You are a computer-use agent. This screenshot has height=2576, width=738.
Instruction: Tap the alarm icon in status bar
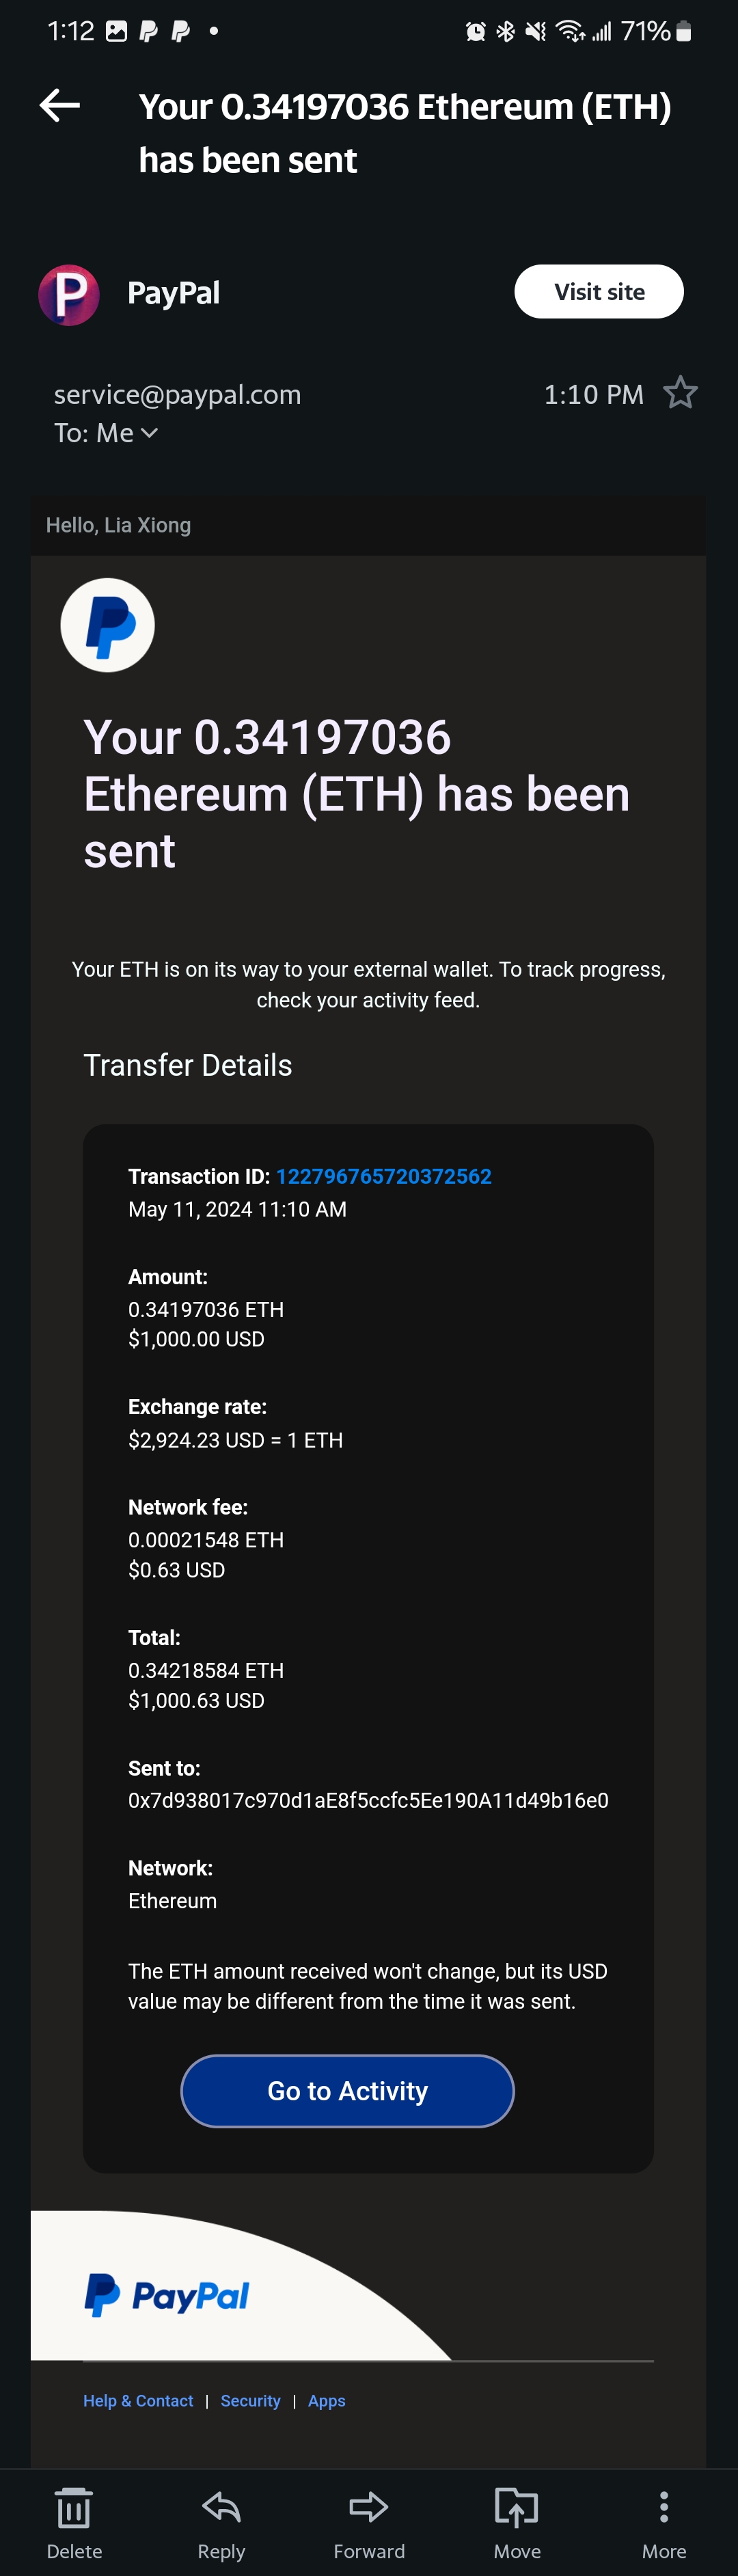(476, 32)
